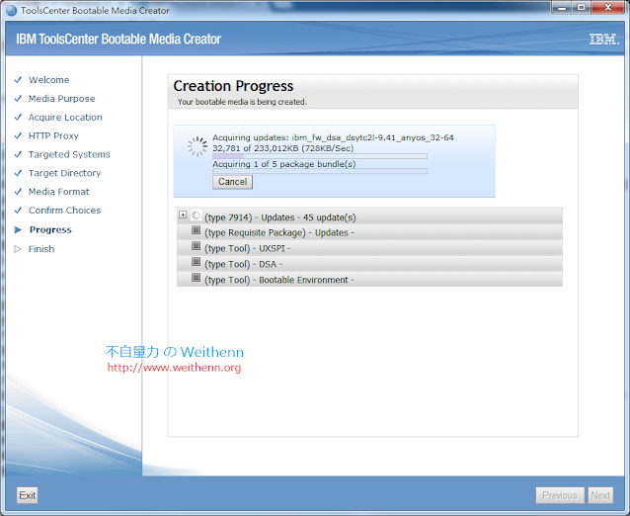This screenshot has height=516, width=630.
Task: Select the Acquire Location step
Action: [x=65, y=117]
